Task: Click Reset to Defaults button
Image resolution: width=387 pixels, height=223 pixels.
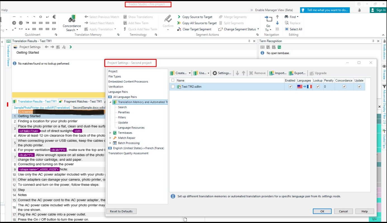Action: 121,211
